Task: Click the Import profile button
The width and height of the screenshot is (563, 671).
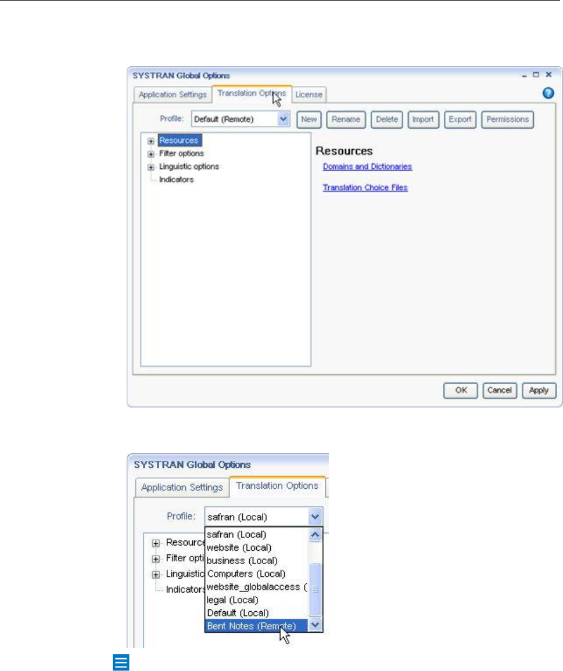Action: pyautogui.click(x=424, y=120)
